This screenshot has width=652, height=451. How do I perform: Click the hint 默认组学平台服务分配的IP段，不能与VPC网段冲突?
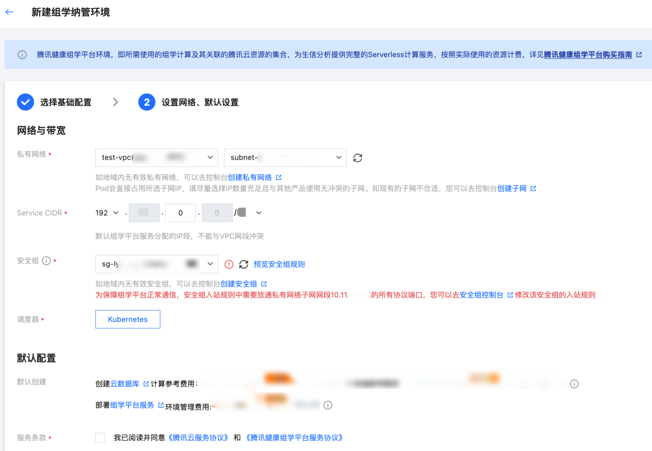pos(180,236)
